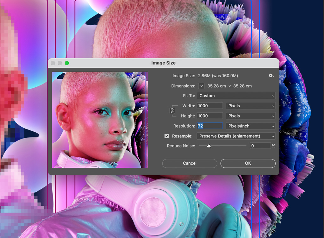Toggle the constrain proportions chain link icon

click(172, 111)
